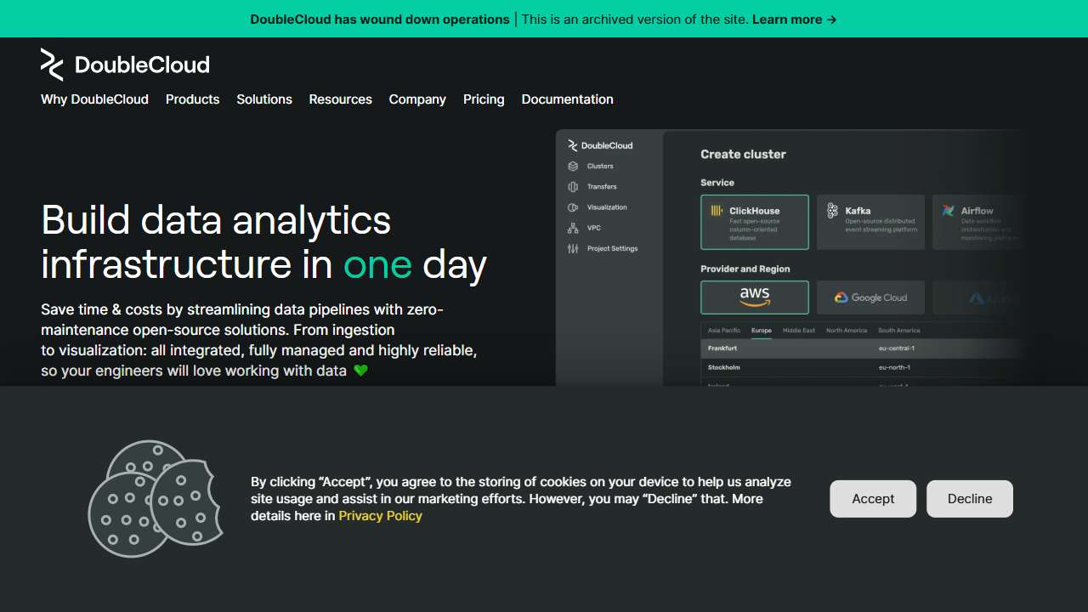
Task: Go to the Pricing page
Action: click(x=484, y=99)
